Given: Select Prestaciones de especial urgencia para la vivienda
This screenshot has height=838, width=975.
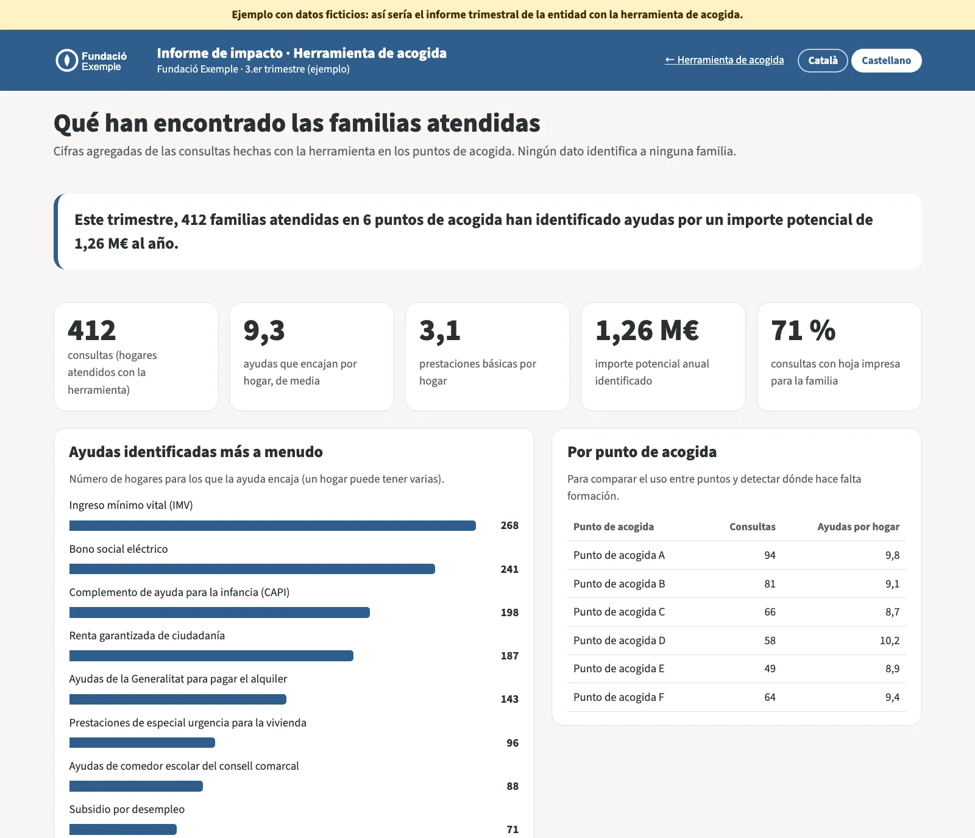Looking at the screenshot, I should pyautogui.click(x=188, y=723).
